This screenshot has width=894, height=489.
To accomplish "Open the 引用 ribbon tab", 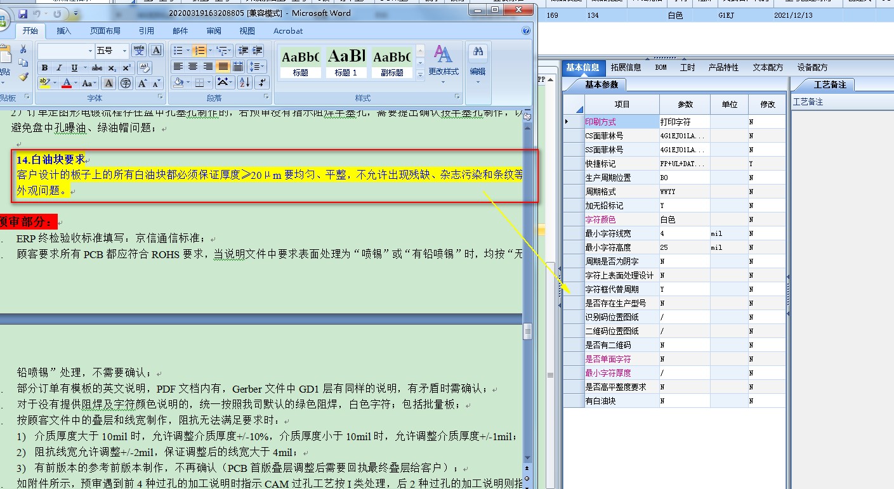I will (x=147, y=30).
